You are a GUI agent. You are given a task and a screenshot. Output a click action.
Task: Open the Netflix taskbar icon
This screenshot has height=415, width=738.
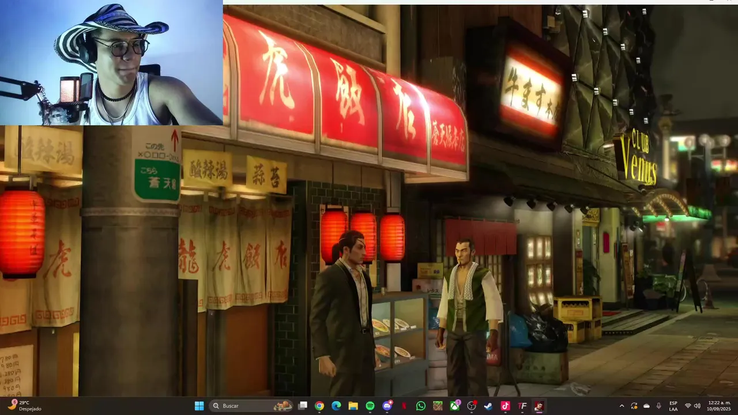click(x=404, y=406)
